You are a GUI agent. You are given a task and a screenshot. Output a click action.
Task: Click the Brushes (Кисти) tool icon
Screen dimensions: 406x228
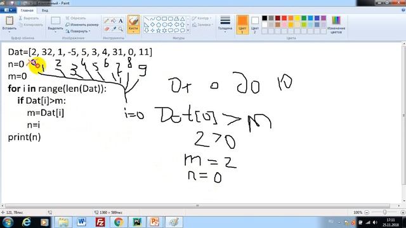[x=134, y=21]
